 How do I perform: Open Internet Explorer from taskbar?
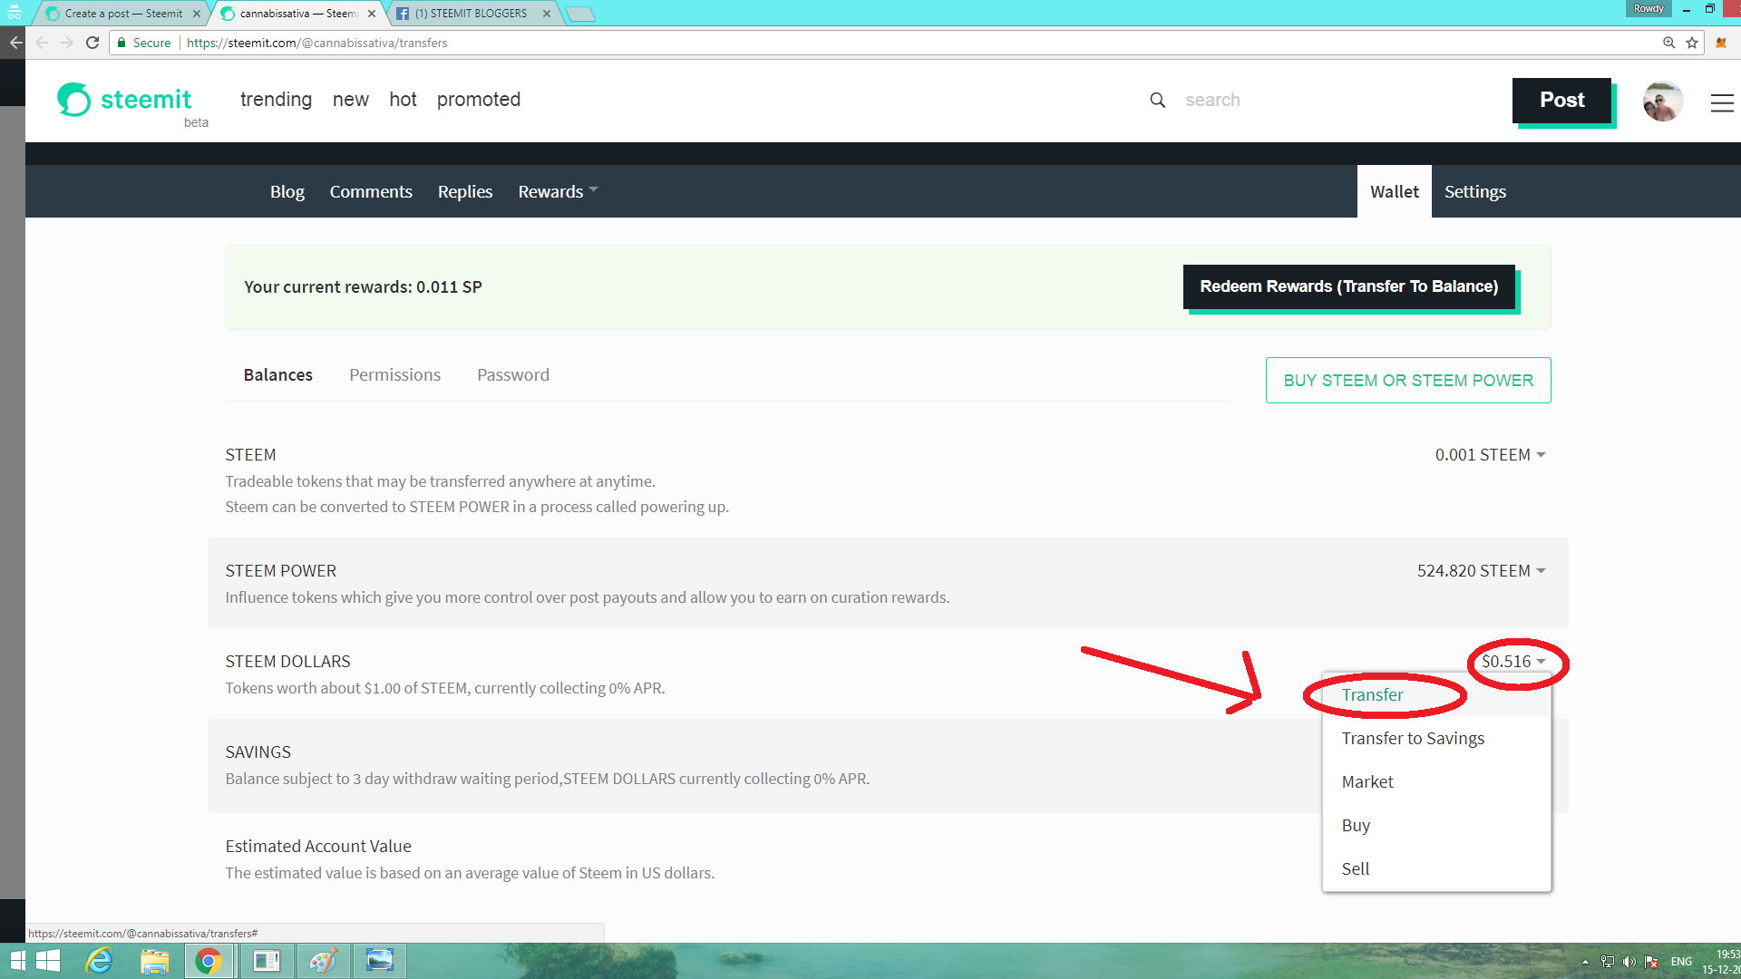tap(98, 961)
